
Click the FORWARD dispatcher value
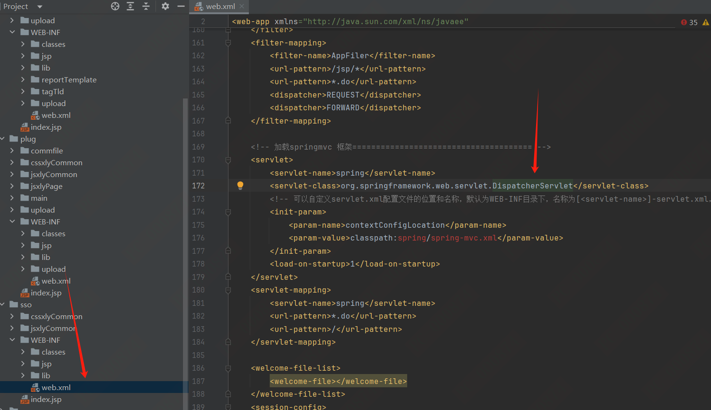[x=343, y=107]
